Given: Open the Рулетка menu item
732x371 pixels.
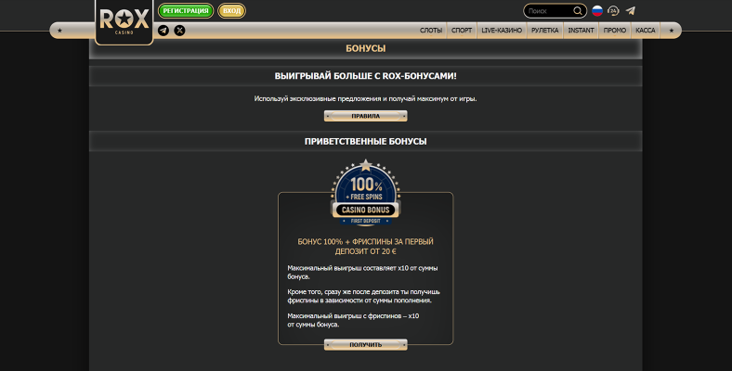Looking at the screenshot, I should click(x=544, y=31).
